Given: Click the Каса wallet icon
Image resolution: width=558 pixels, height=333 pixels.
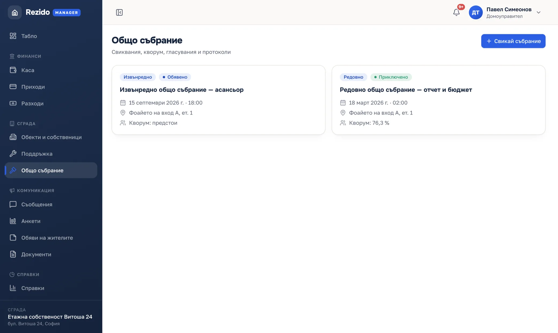Looking at the screenshot, I should [x=13, y=70].
